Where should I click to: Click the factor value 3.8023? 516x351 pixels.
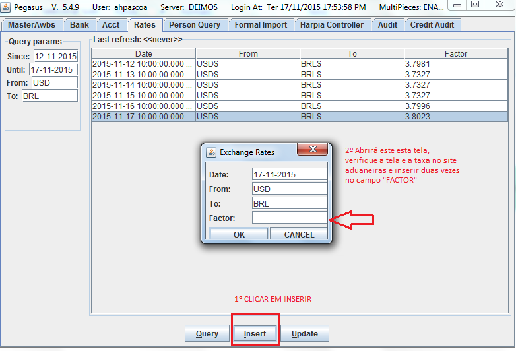tap(418, 117)
